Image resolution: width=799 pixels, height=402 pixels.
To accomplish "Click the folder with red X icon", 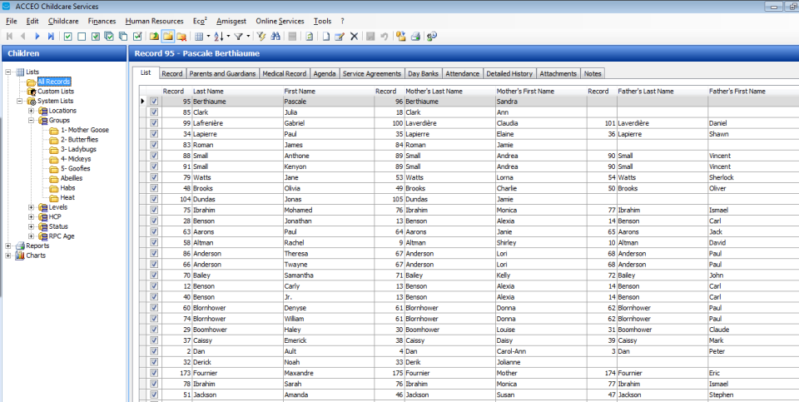I will pyautogui.click(x=181, y=36).
